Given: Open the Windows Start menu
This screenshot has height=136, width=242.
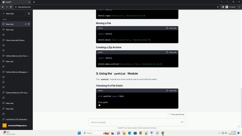Looking at the screenshot, I should click(x=79, y=133).
